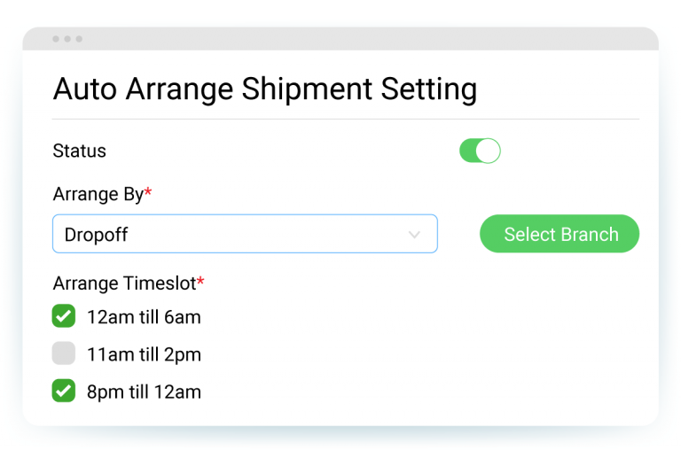Click the red asterisk beside Arrange By
681x450 pixels.
148,193
